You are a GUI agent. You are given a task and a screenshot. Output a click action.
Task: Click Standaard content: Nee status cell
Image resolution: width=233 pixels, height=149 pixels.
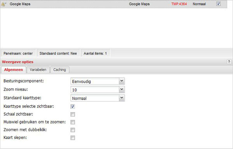click(x=58, y=53)
